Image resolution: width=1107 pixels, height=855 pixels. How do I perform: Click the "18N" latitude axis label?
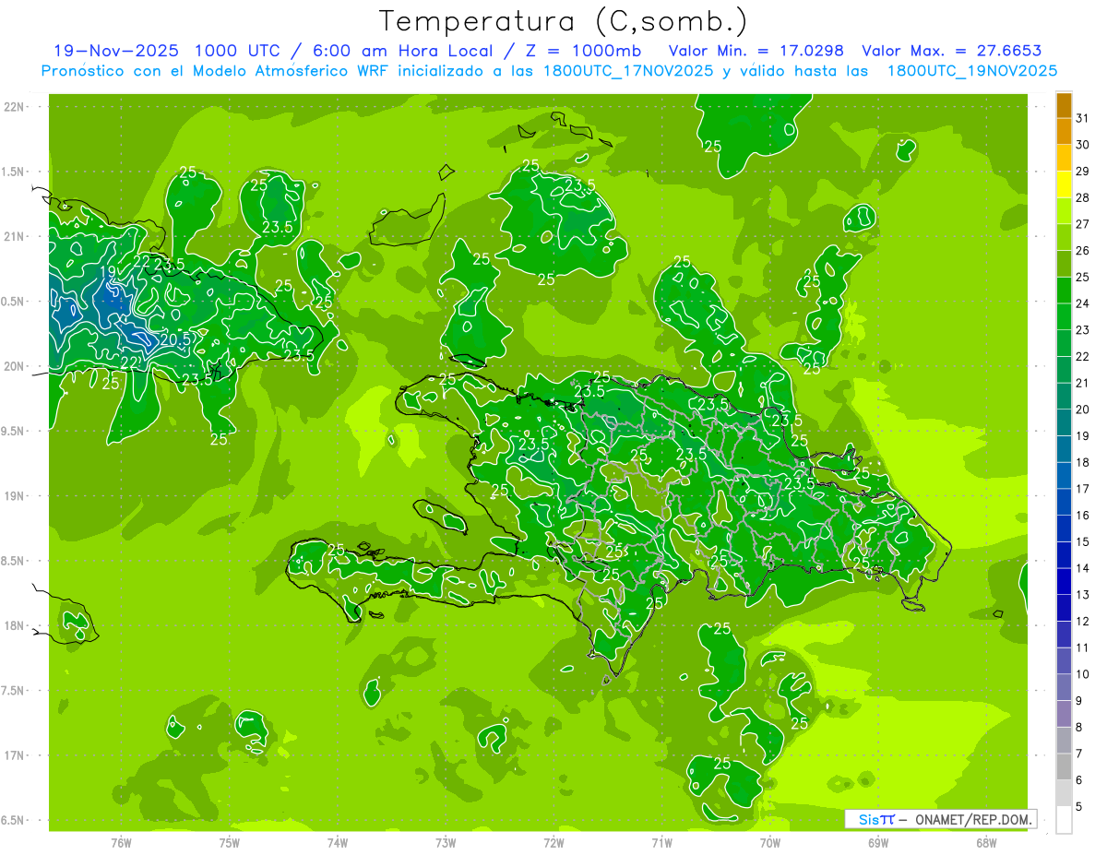(14, 625)
